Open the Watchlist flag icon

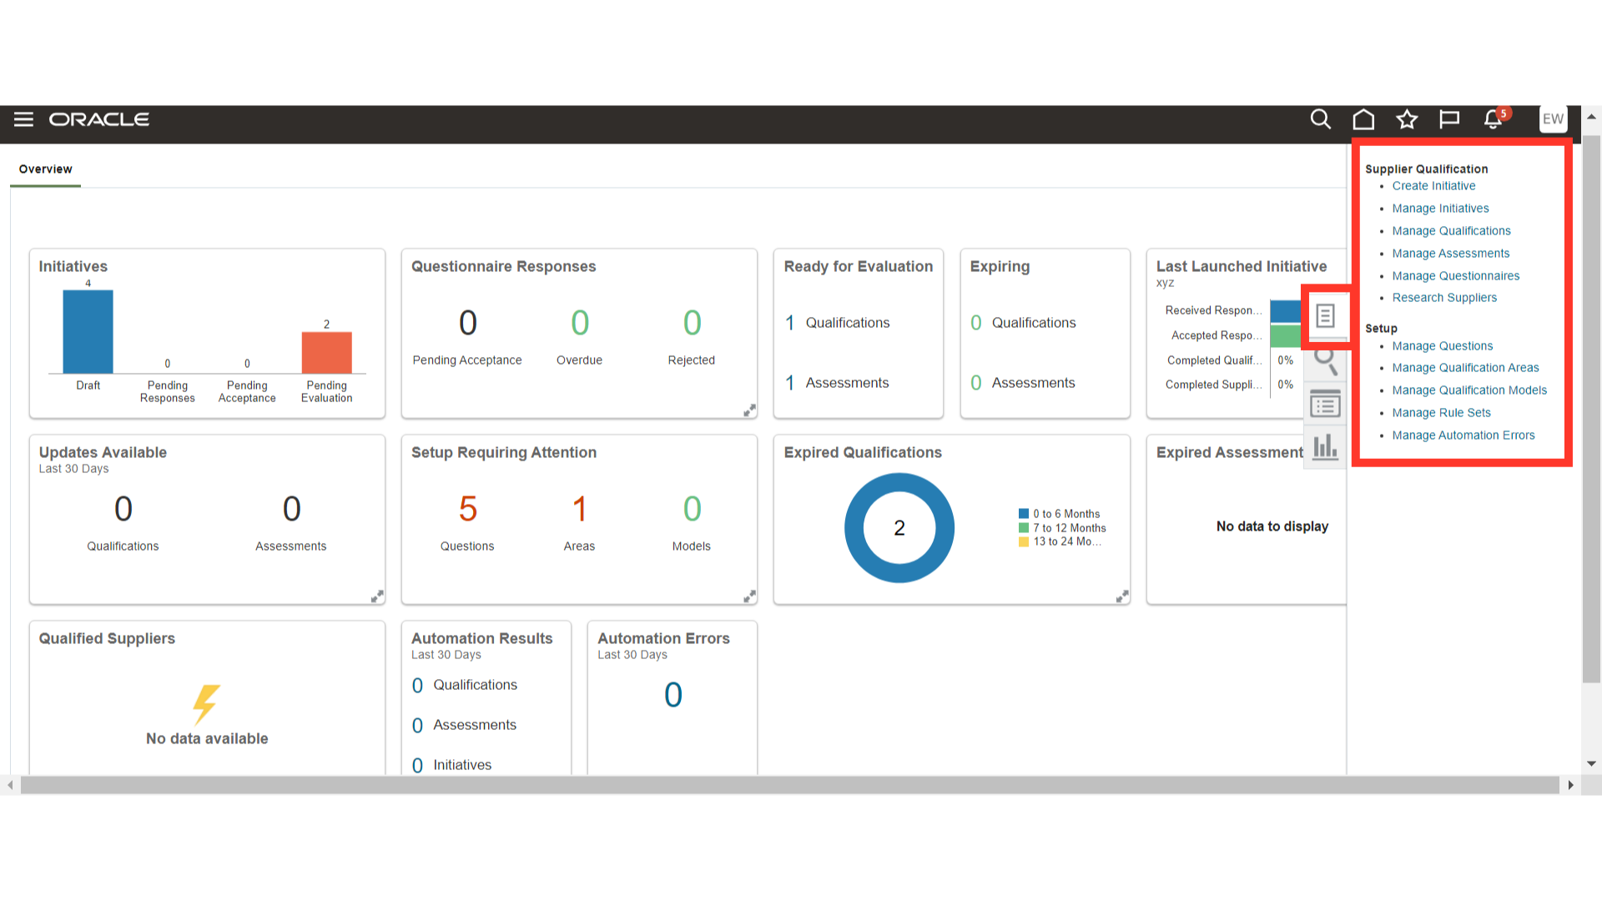coord(1449,119)
